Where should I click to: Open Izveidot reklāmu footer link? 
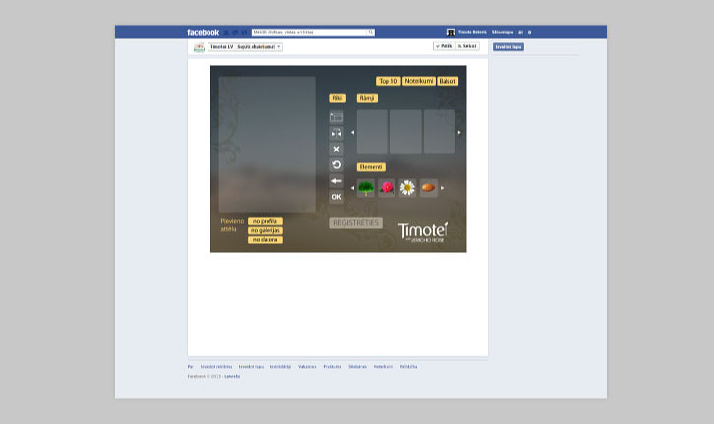click(x=216, y=367)
